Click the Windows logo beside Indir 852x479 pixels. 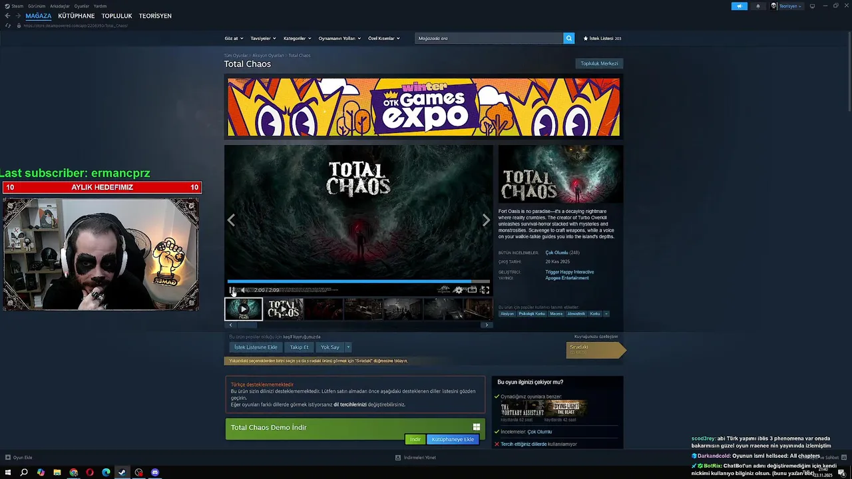477,427
